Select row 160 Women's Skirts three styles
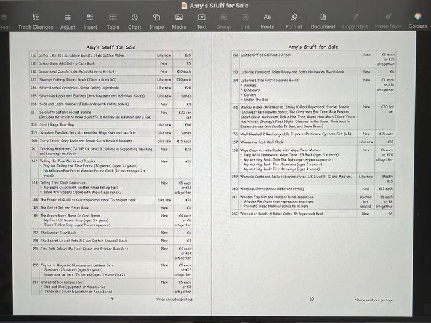 [313, 189]
